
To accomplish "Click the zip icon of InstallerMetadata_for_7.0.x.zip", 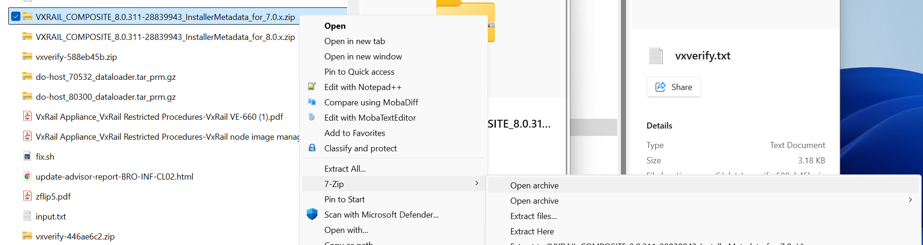I will coord(27,17).
